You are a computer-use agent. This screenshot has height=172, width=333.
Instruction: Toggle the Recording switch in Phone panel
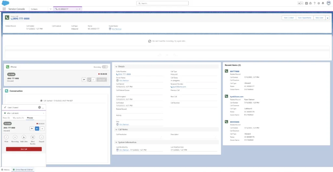105,67
